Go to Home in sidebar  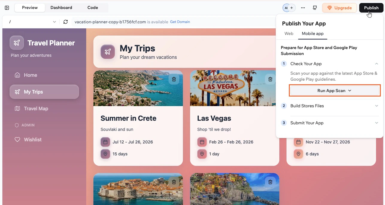[44, 75]
